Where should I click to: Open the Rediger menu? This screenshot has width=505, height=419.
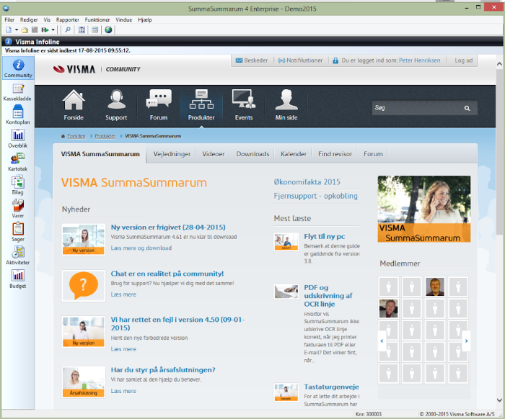[x=29, y=19]
